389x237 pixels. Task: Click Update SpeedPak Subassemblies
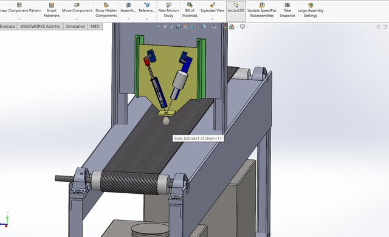[262, 10]
